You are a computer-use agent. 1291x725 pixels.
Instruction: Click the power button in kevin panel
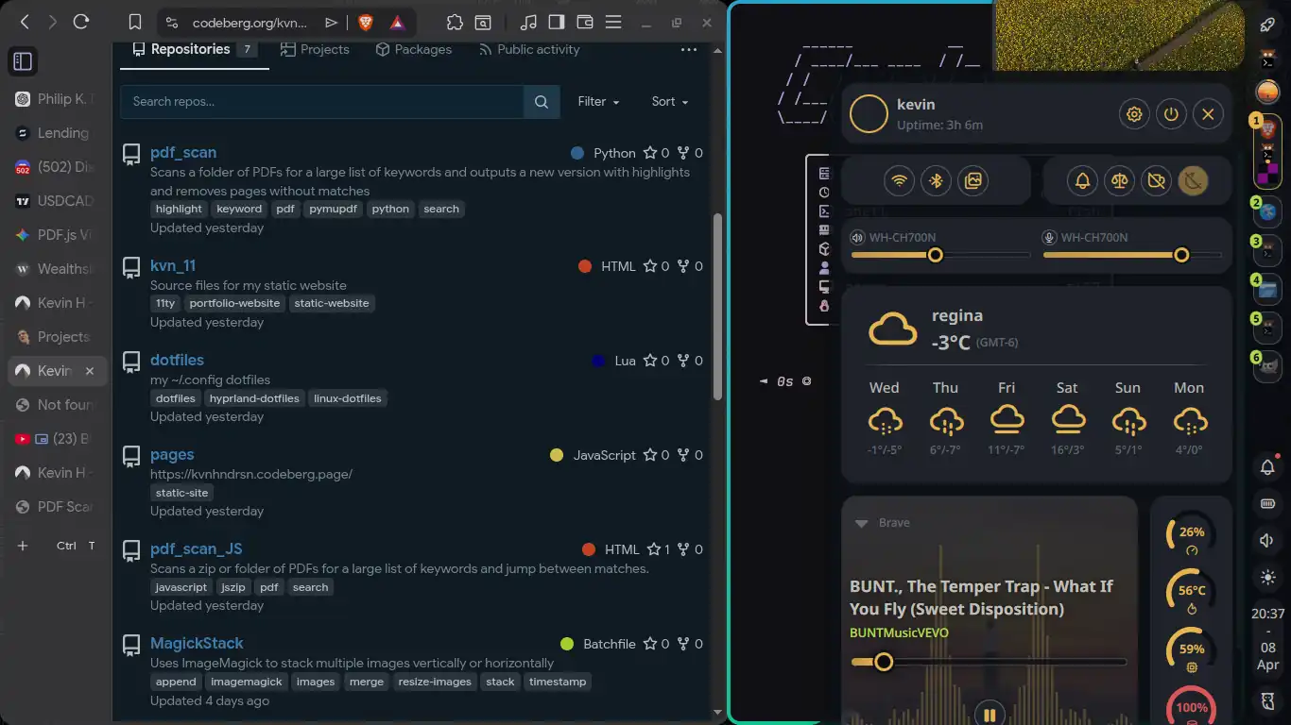(1171, 114)
